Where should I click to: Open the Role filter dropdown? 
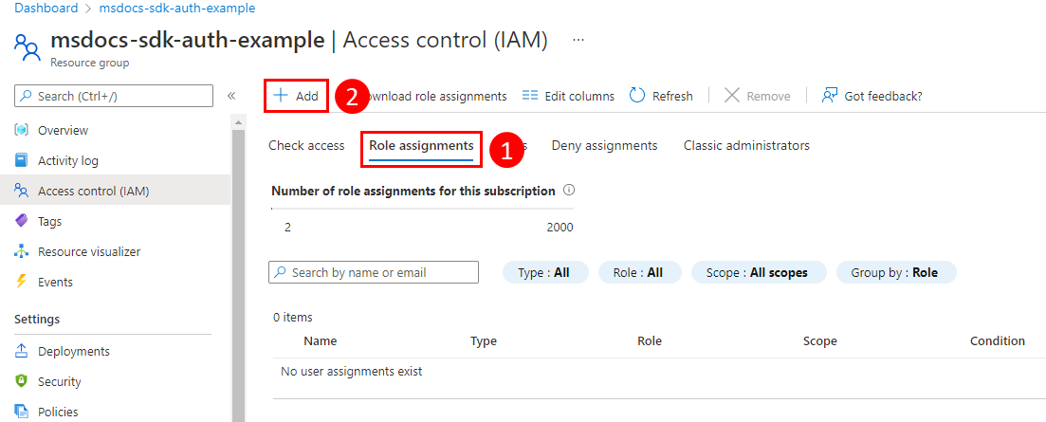pos(638,272)
